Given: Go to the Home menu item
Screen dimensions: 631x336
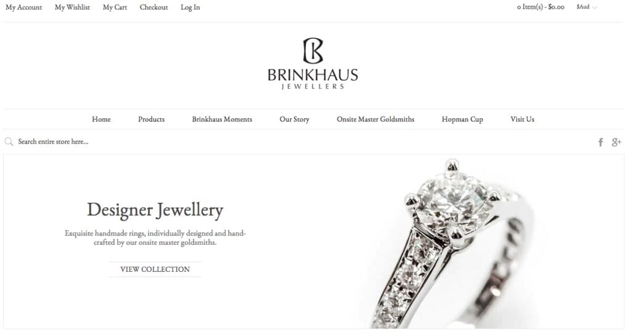Looking at the screenshot, I should 101,119.
